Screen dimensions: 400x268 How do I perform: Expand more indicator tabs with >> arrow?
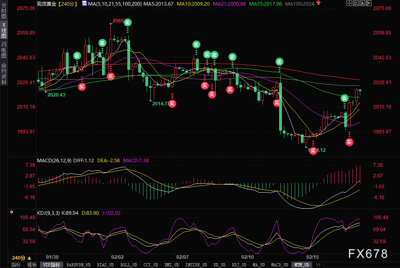[318, 265]
